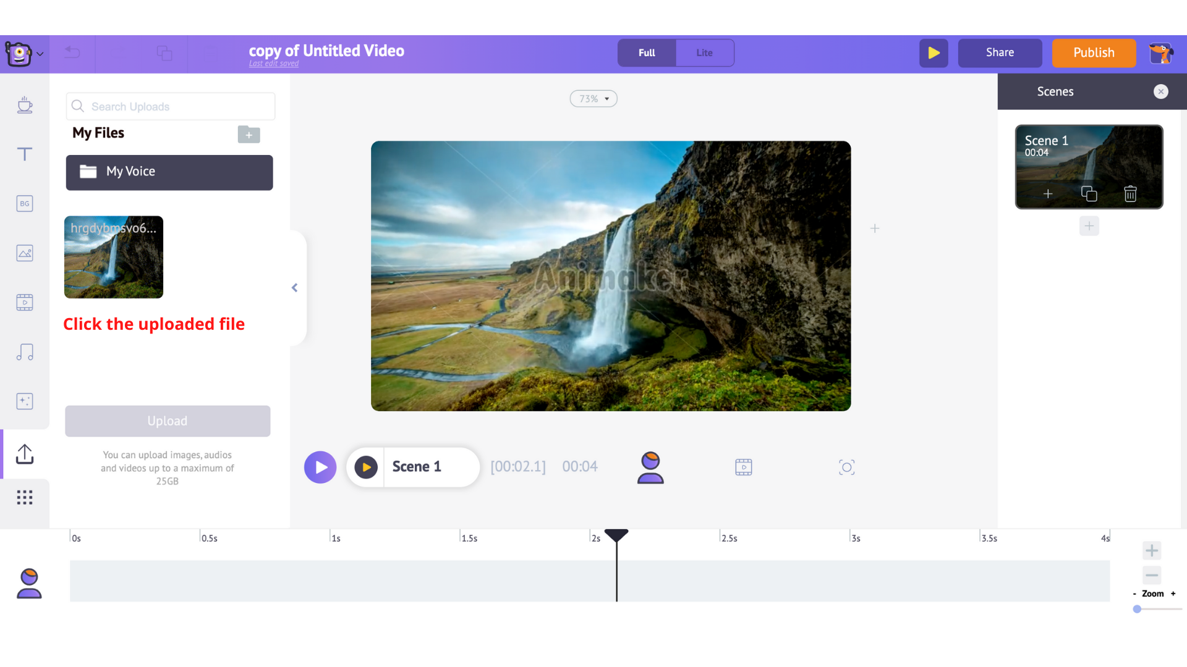The image size is (1187, 667).
Task: Select the Images/Photos panel icon
Action: click(x=25, y=253)
